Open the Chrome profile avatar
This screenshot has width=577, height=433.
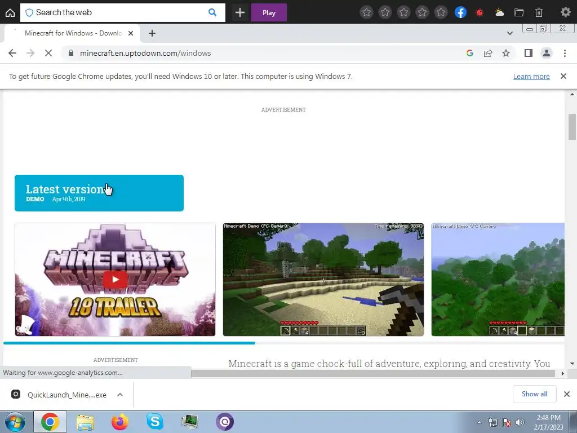point(547,53)
